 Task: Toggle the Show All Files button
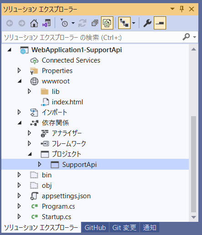[107, 23]
